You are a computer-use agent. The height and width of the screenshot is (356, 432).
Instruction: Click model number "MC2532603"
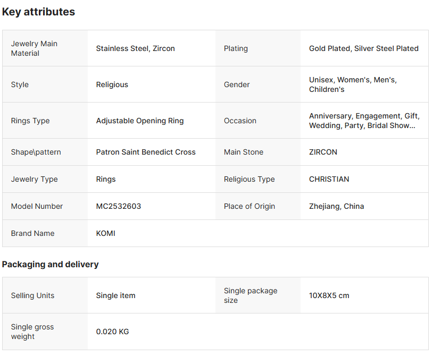coord(118,206)
